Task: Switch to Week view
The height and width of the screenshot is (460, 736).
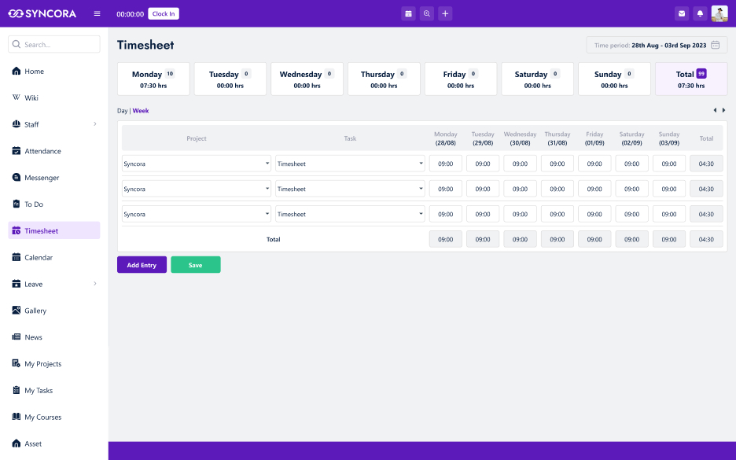Action: click(141, 111)
